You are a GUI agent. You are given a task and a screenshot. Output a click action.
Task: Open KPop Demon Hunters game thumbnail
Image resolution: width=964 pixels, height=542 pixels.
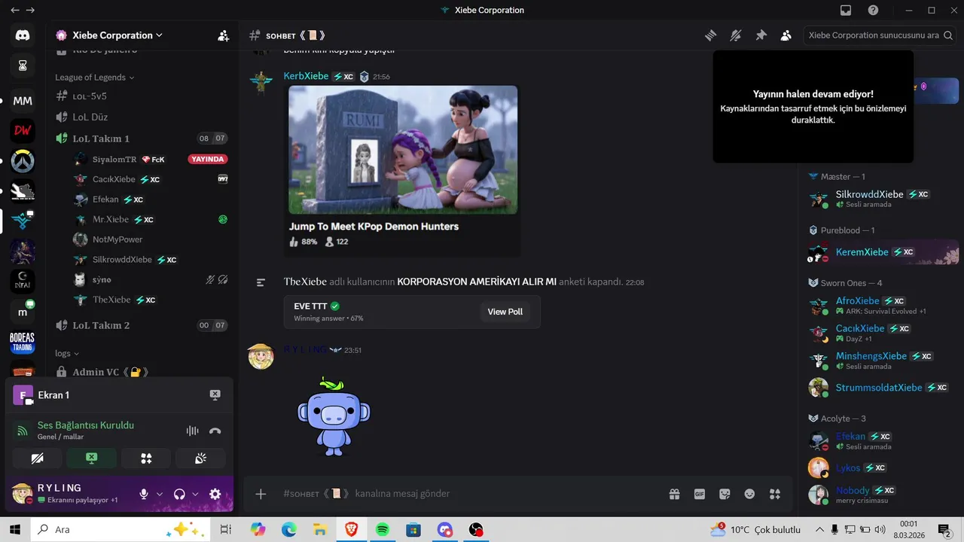(403, 150)
